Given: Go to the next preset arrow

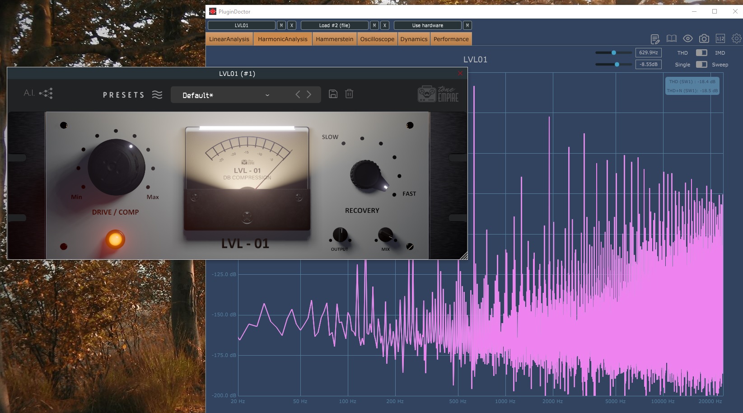Looking at the screenshot, I should point(309,94).
